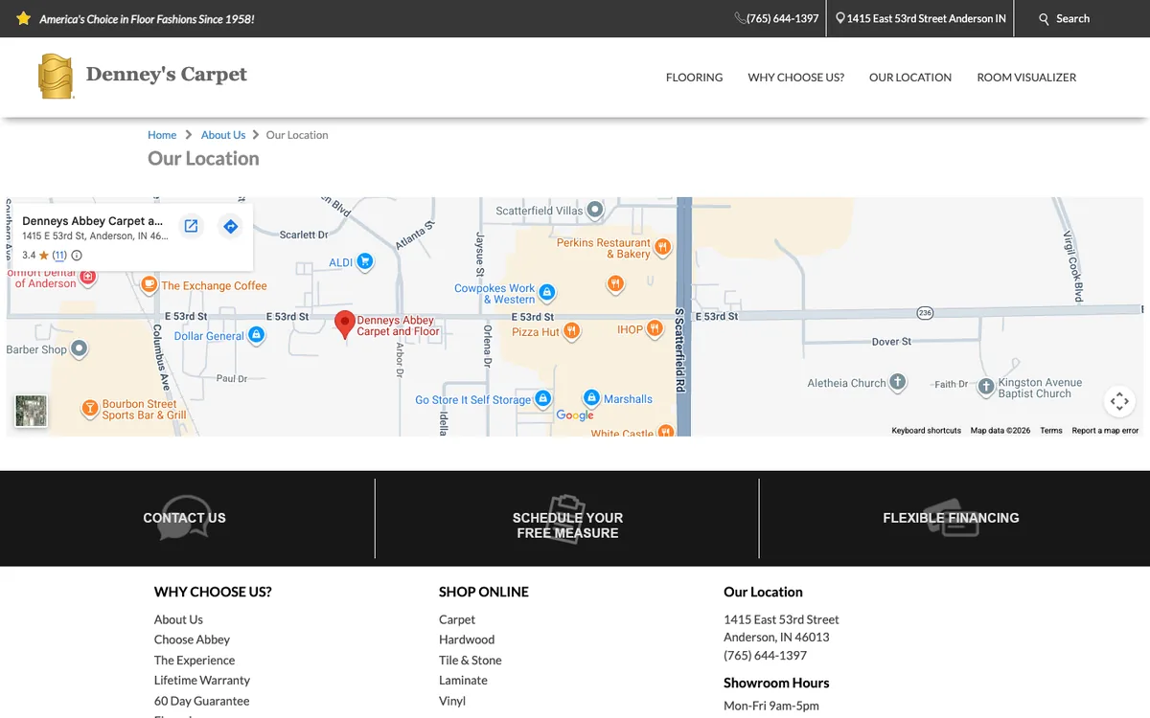1150x718 pixels.
Task: Click the Denney's Carpet gold logo
Action: point(56,77)
